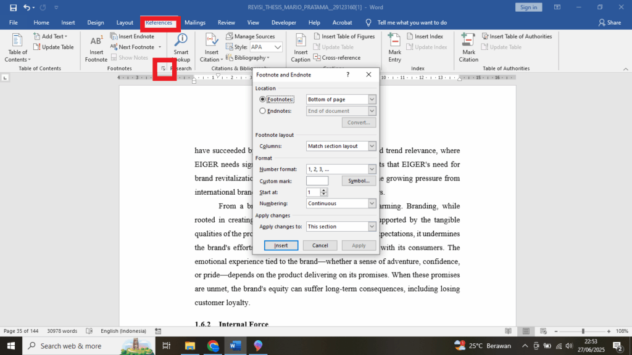Open Footnotes location Bottom of page dropdown
The width and height of the screenshot is (632, 355).
pos(341,99)
